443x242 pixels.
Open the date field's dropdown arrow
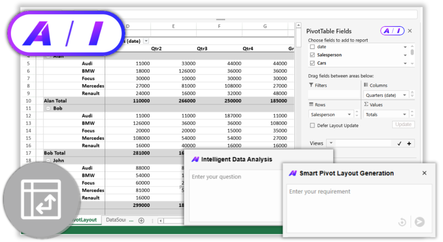(405, 47)
